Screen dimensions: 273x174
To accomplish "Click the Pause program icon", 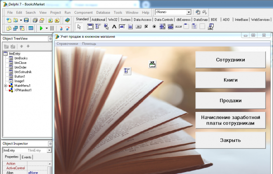I will [52, 28].
